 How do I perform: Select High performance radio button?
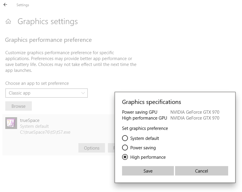click(x=125, y=157)
